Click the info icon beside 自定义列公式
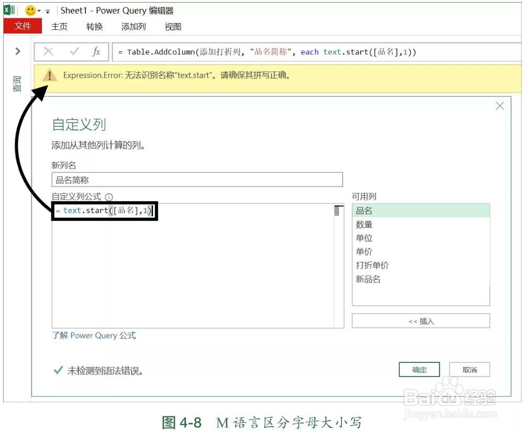 108,197
